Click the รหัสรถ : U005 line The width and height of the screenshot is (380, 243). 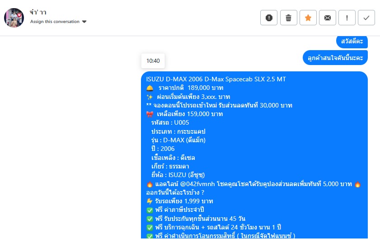(170, 122)
